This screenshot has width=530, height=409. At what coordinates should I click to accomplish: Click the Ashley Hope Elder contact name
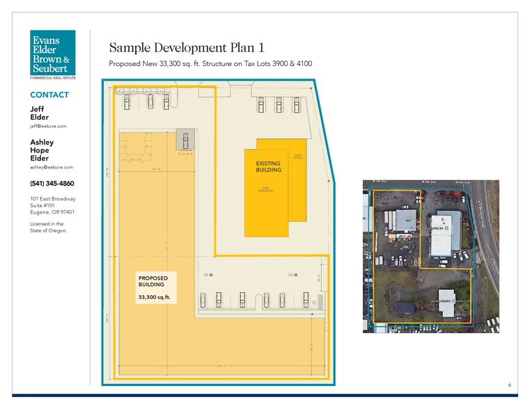point(42,150)
